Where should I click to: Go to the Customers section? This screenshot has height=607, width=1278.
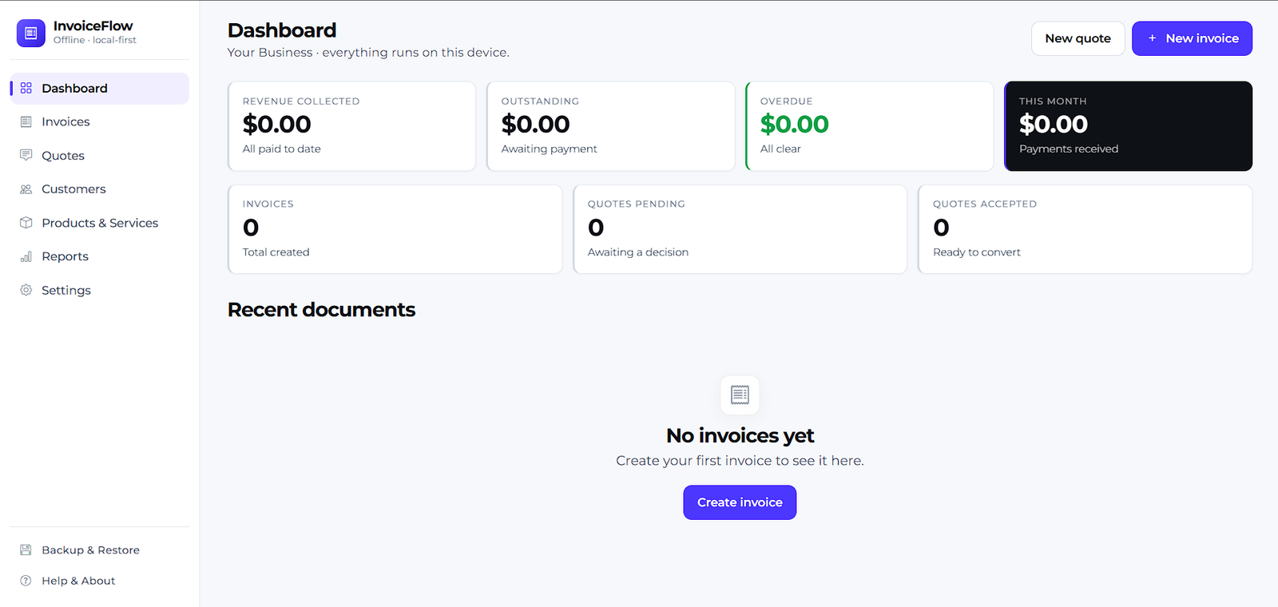100,189
